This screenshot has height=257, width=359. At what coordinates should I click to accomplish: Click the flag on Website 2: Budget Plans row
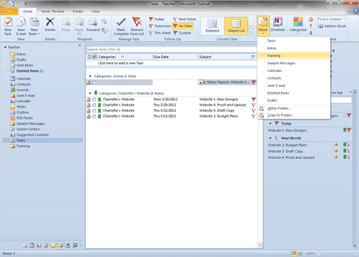click(253, 116)
